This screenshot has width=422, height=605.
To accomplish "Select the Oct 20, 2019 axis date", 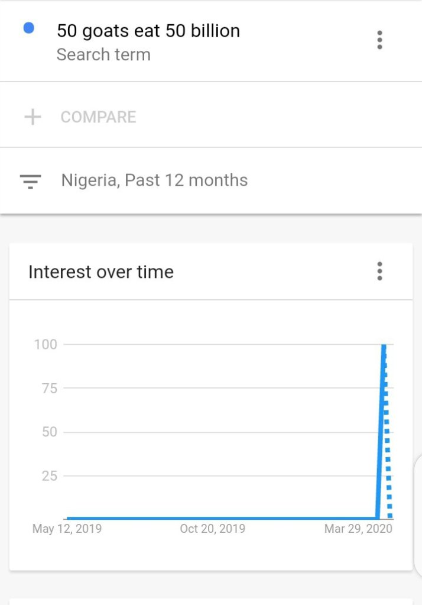I will click(x=212, y=529).
